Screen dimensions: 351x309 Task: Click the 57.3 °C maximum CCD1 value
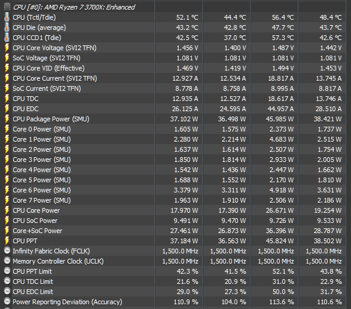point(283,38)
